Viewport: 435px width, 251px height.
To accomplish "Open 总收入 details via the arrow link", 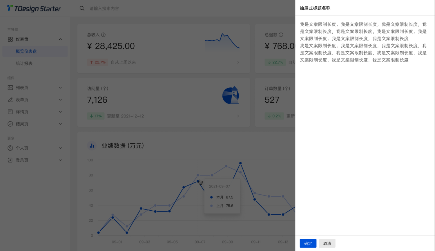I will pos(238,62).
